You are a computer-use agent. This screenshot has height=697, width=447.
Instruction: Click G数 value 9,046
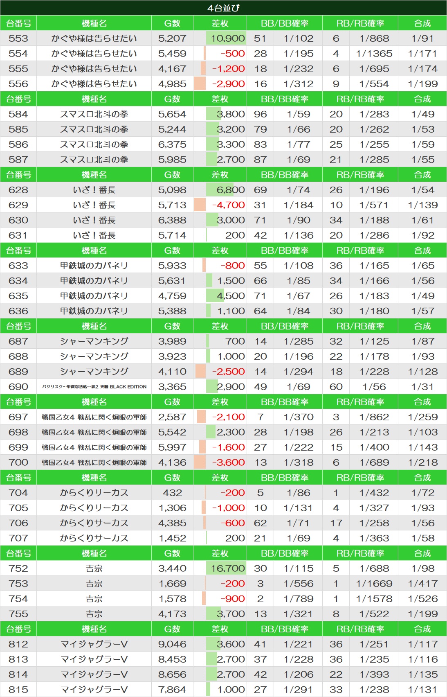pos(172,644)
